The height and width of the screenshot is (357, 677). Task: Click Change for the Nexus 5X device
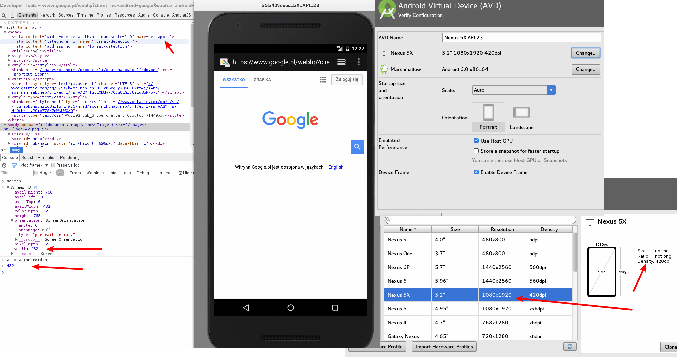click(586, 53)
